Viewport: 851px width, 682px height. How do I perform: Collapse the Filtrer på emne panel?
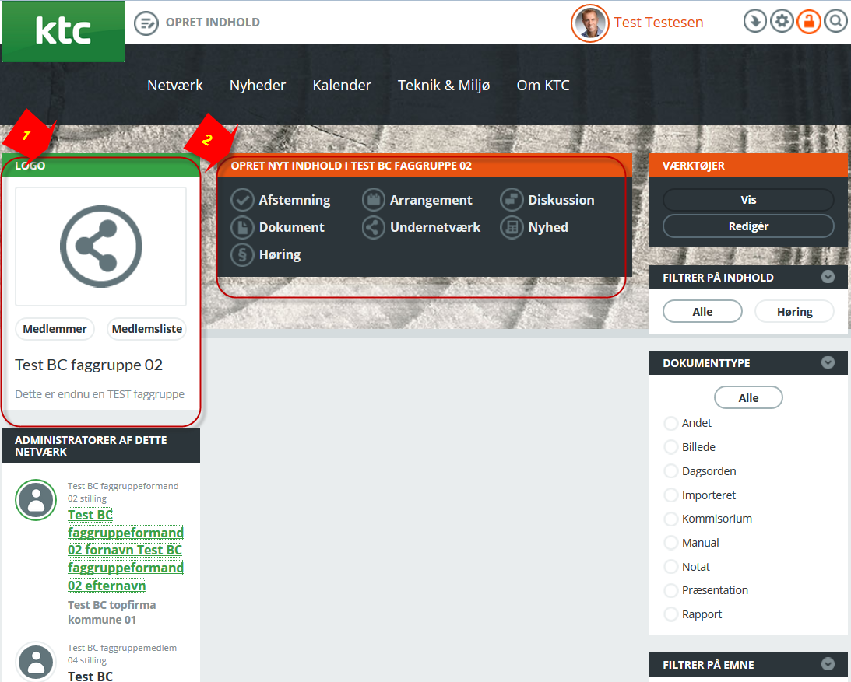tap(828, 664)
